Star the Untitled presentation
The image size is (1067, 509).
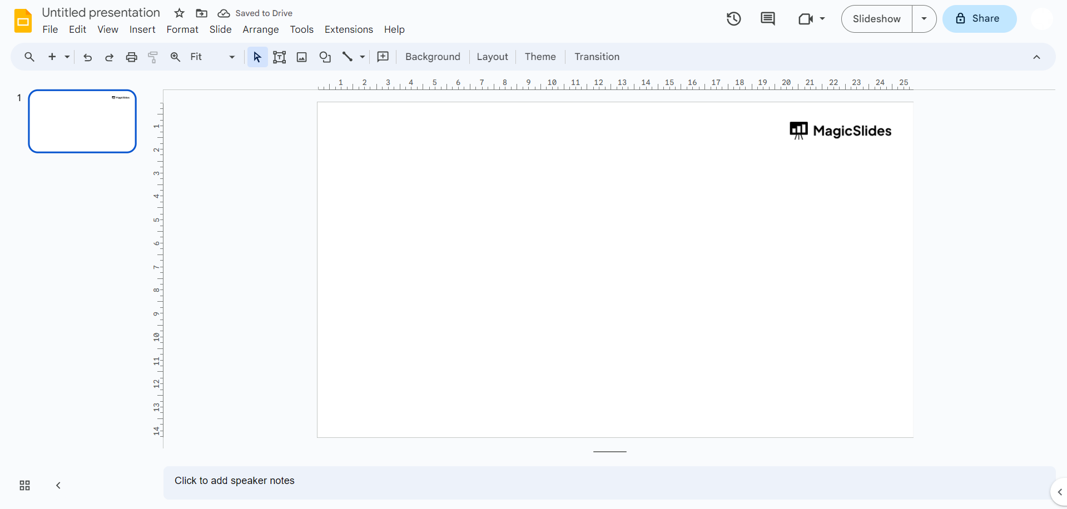[x=179, y=13]
